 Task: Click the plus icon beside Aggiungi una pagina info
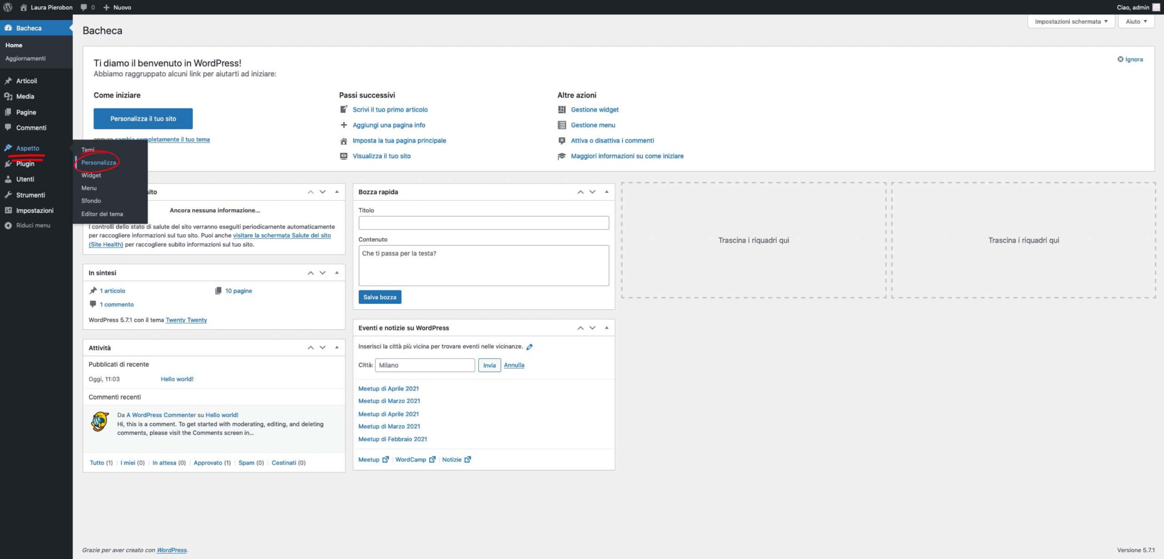point(344,125)
